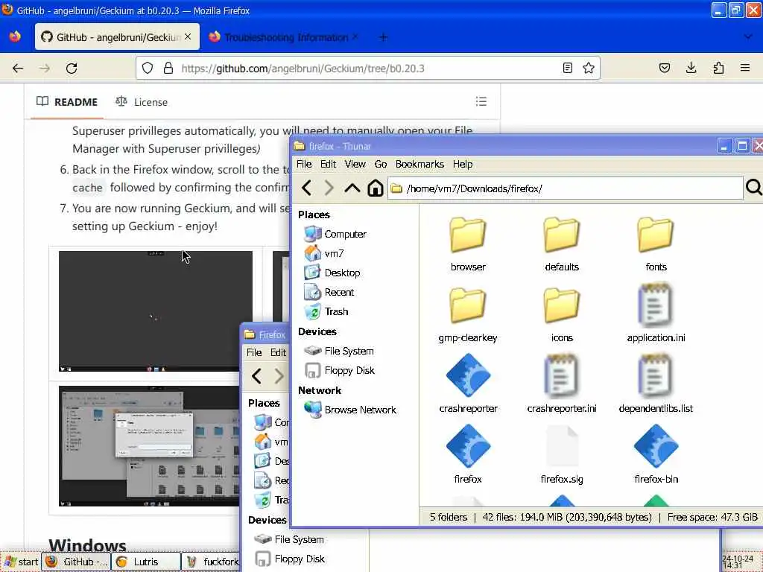Click the Thunar search magnifier icon
Screen dimensions: 763x572
coord(753,187)
